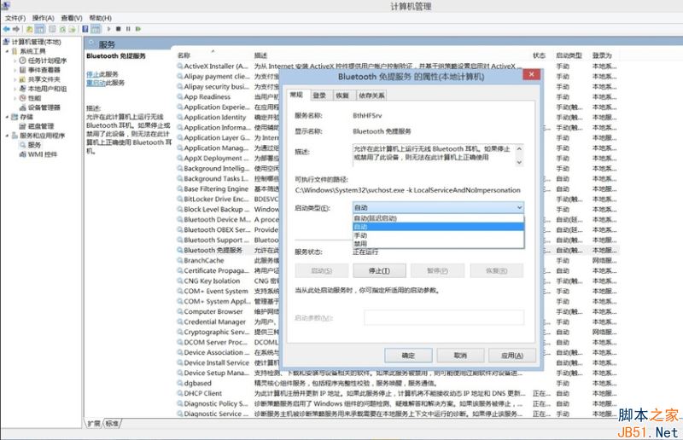Click the Start Service play icon
Screen dimensions: 683x440
point(108,29)
